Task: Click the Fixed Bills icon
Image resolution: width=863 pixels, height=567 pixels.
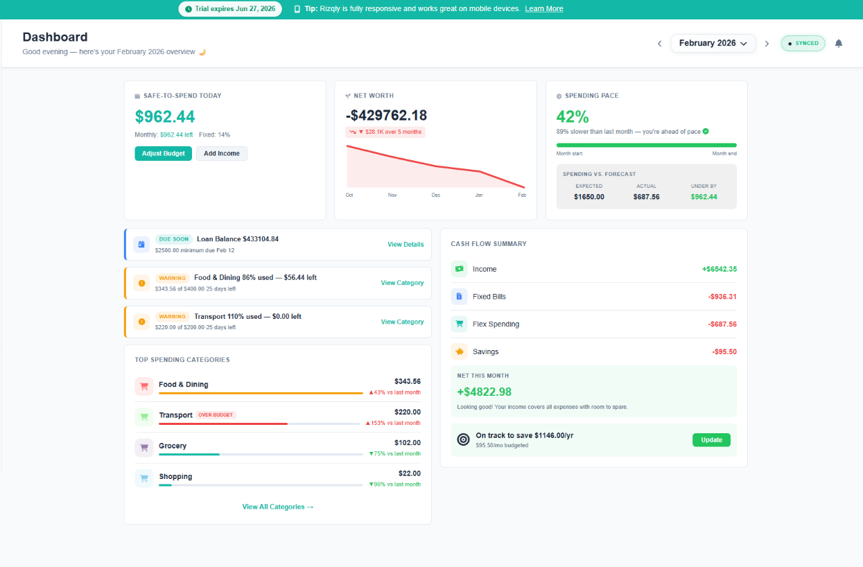Action: pos(460,296)
